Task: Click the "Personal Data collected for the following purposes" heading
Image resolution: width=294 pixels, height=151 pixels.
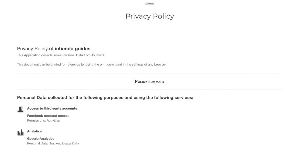Action: point(105,98)
